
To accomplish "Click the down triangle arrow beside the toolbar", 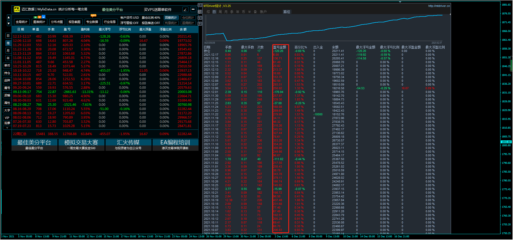I will 9,23.
